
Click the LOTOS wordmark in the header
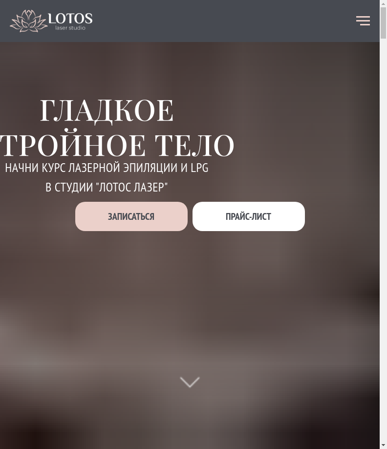70,19
